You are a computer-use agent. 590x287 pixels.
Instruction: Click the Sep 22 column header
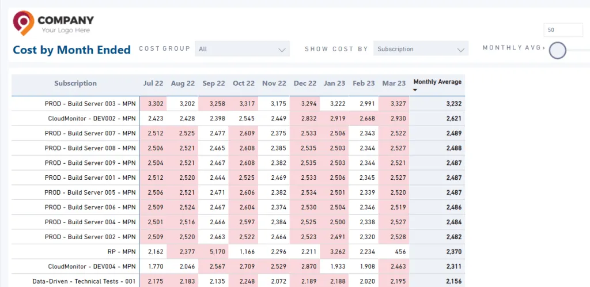coord(214,84)
